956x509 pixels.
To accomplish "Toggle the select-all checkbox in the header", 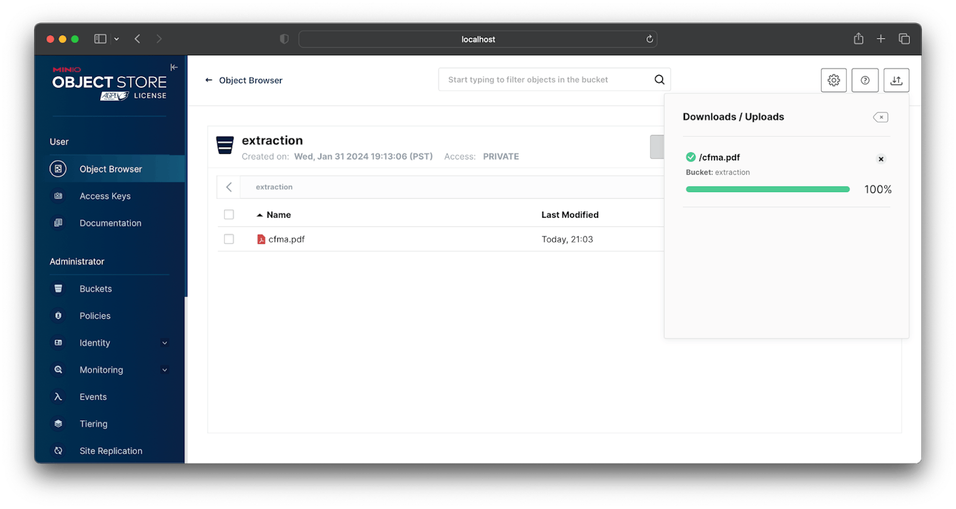I will [x=229, y=214].
